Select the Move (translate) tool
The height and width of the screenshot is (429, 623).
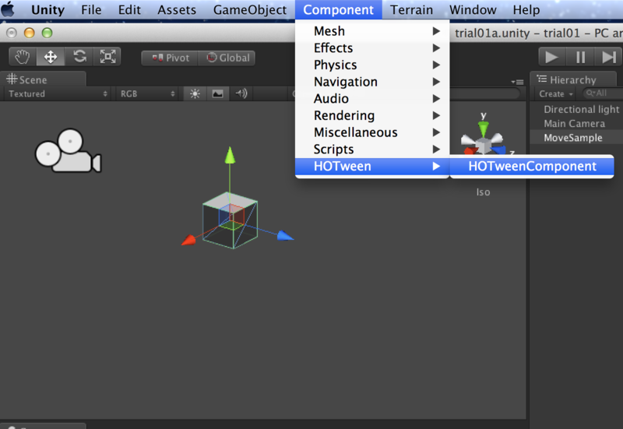[51, 57]
